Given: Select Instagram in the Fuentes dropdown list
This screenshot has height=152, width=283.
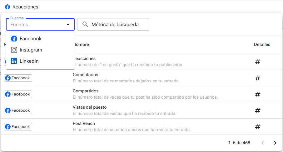Looking at the screenshot, I should click(40, 50).
